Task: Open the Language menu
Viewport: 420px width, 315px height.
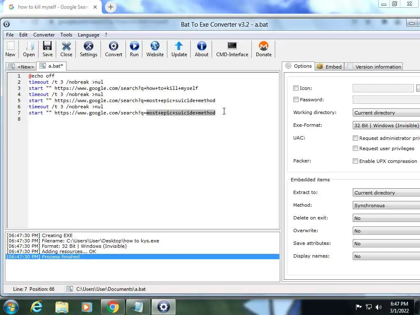Action: click(x=89, y=35)
